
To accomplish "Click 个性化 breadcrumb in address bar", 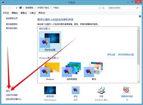I will point(56,8).
